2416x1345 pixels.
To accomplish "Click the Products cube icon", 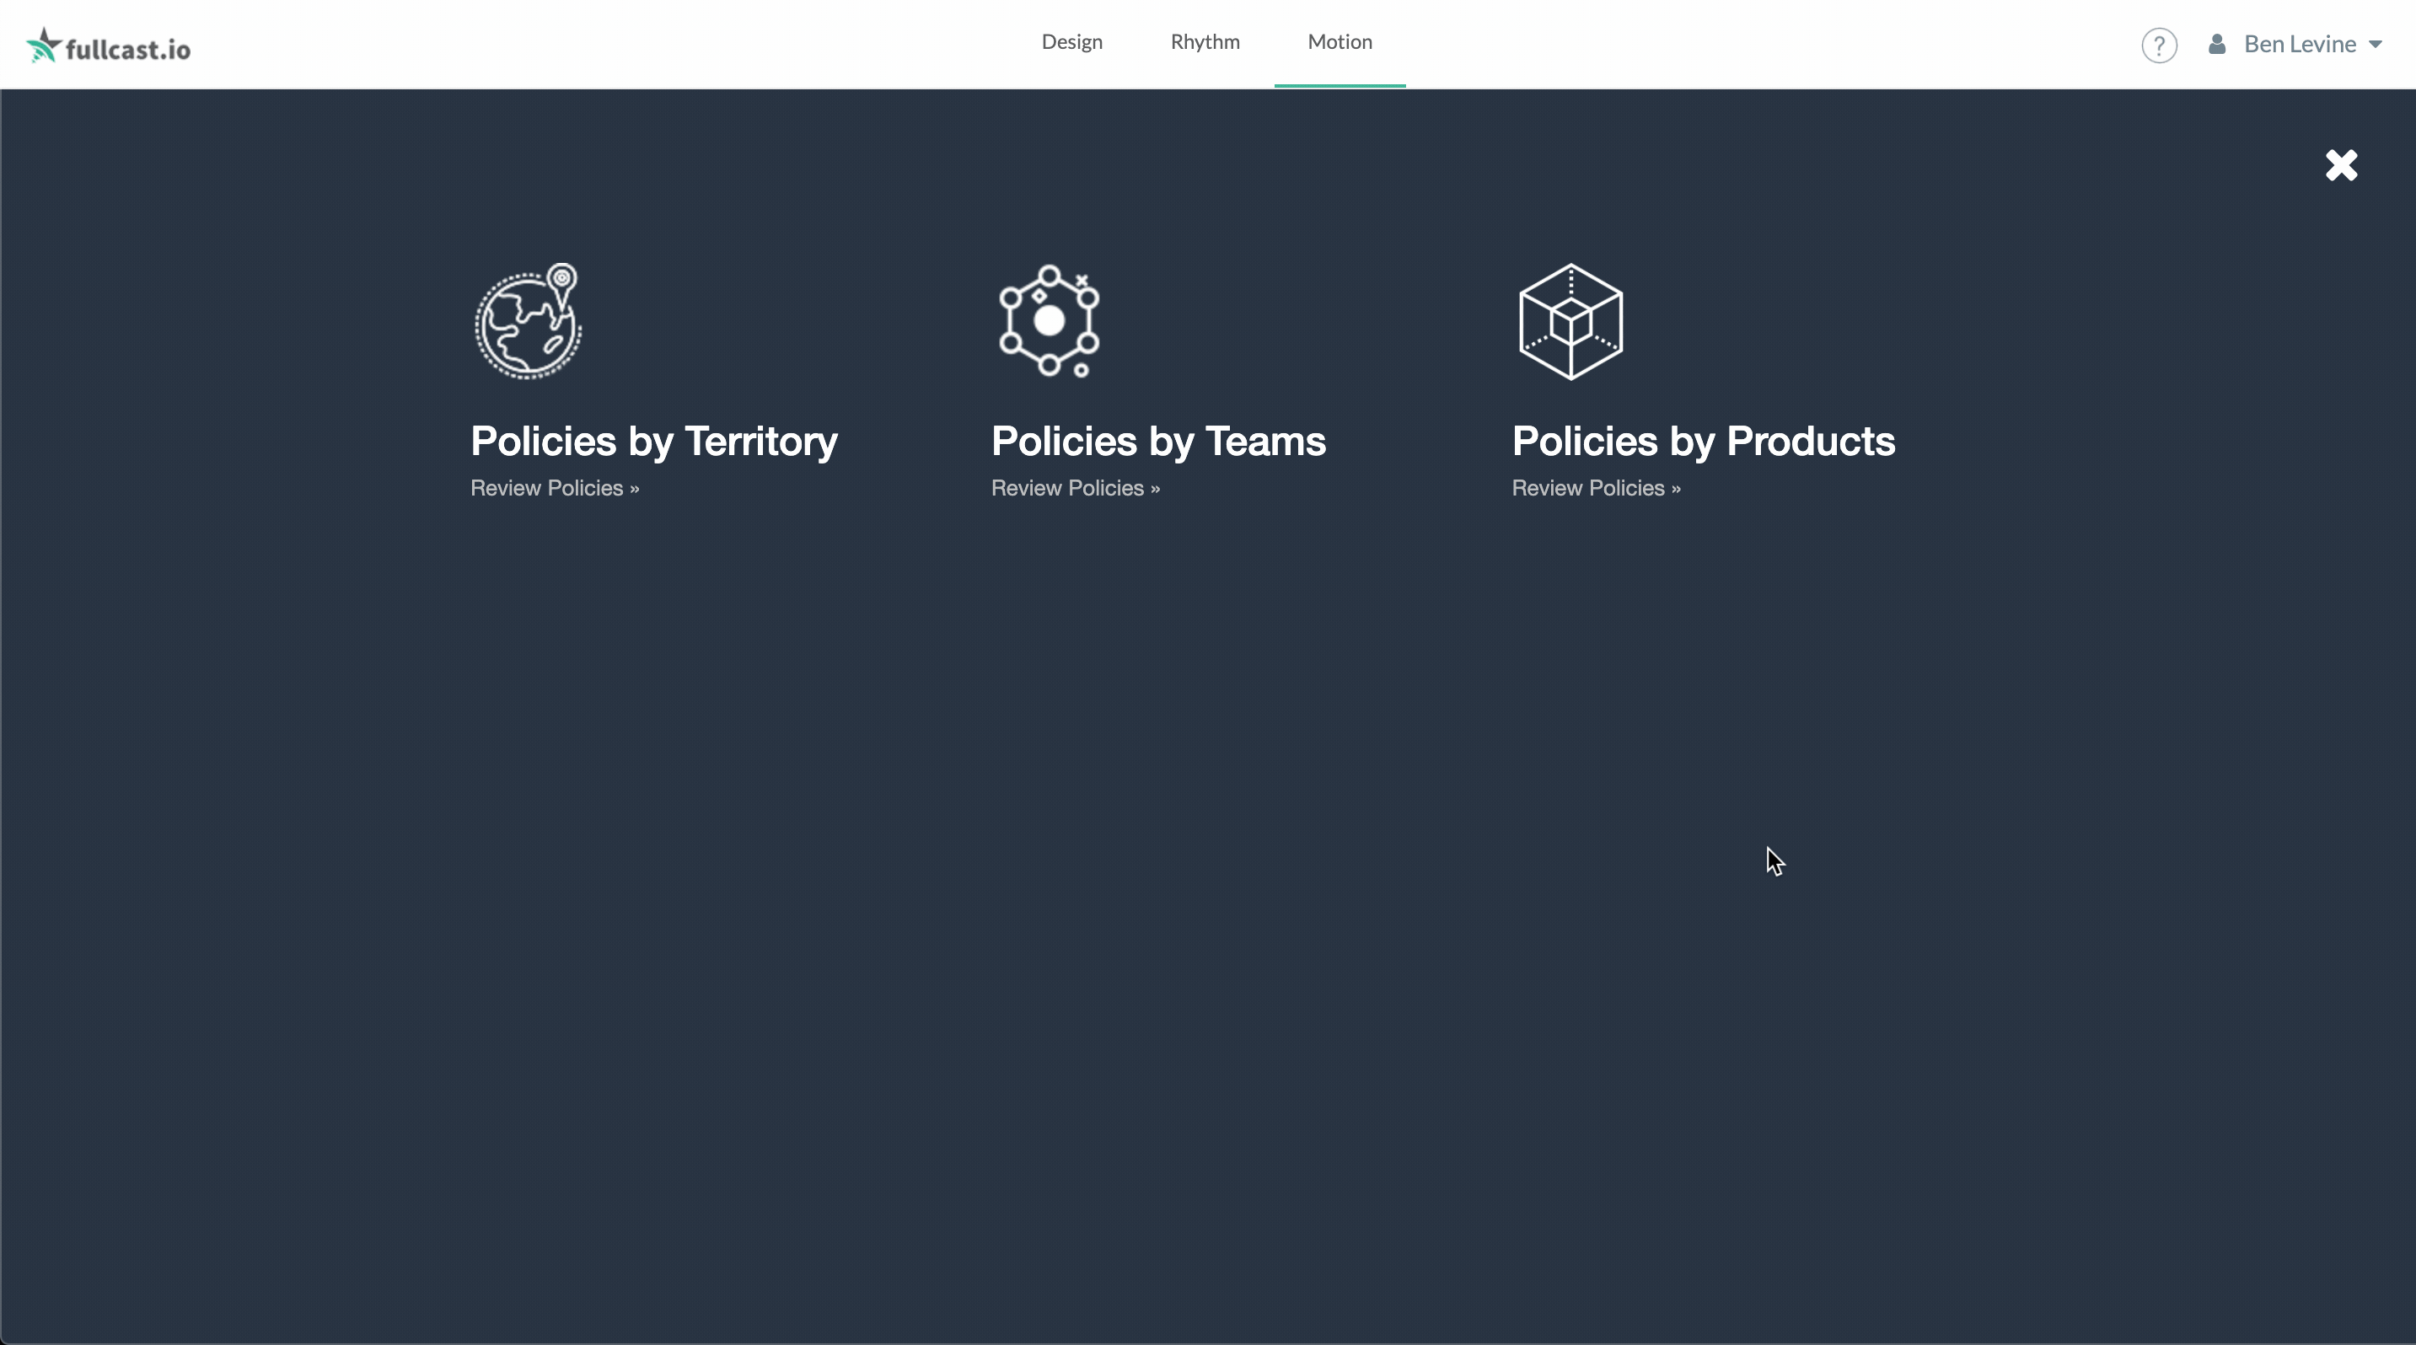I will [x=1570, y=321].
